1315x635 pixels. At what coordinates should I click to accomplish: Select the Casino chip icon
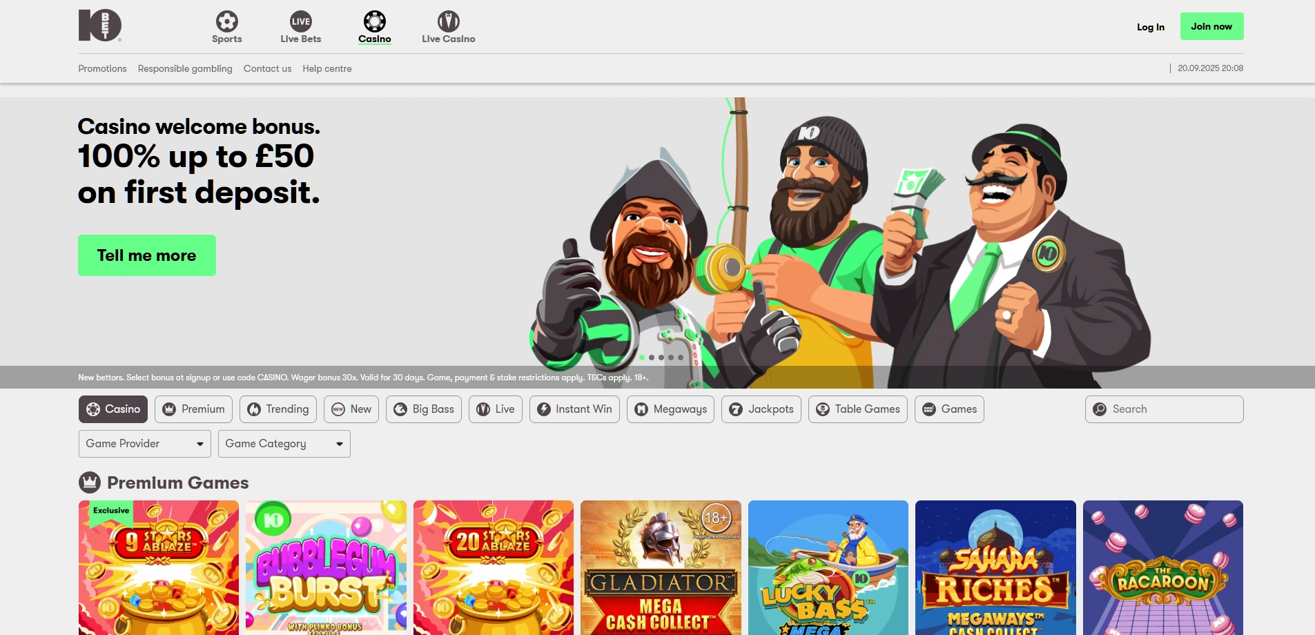pyautogui.click(x=374, y=20)
